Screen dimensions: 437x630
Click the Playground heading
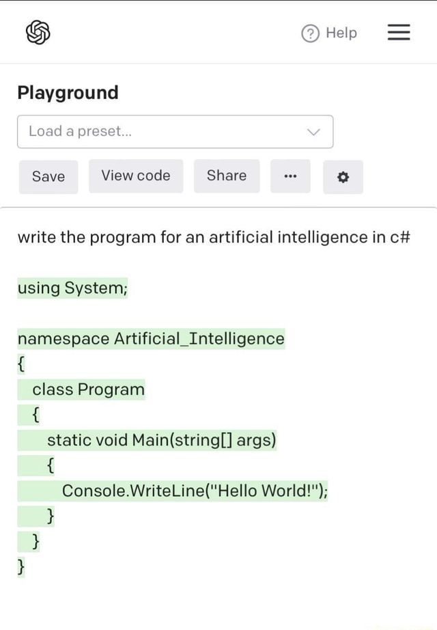pyautogui.click(x=68, y=92)
